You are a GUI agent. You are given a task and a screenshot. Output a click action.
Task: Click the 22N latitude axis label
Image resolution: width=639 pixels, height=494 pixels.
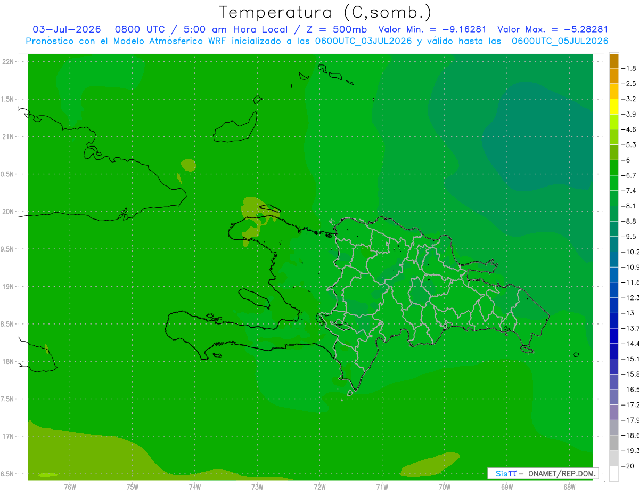point(9,62)
